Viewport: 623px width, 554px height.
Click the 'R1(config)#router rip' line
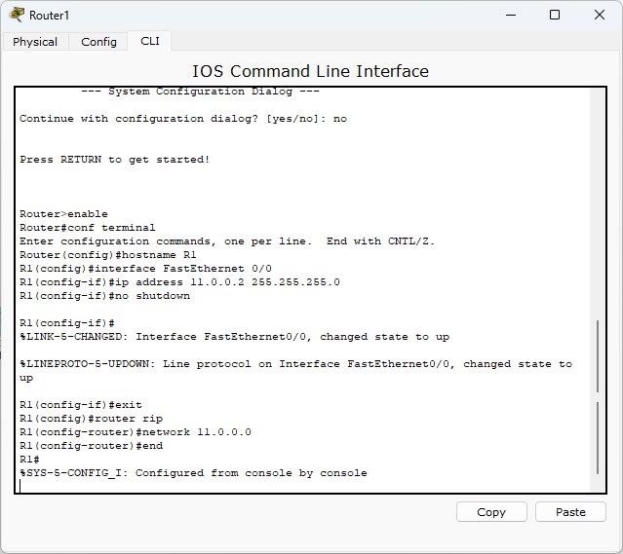(x=91, y=419)
